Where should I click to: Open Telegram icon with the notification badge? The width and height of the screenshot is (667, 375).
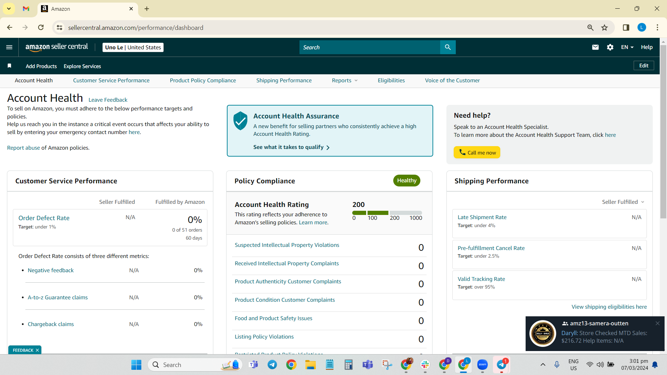tap(501, 365)
